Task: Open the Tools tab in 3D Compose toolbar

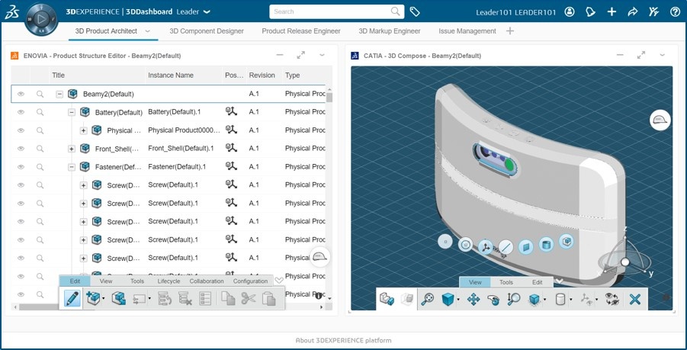Action: click(506, 283)
